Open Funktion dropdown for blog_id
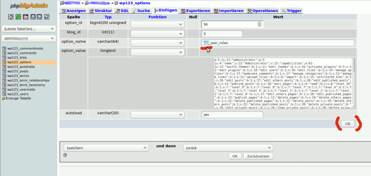This screenshot has height=176, width=371. pyautogui.click(x=157, y=34)
